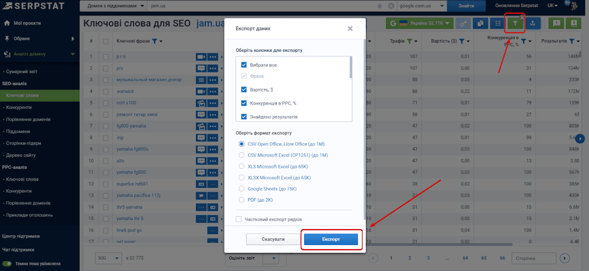Open Піддомени in sidebar
This screenshot has height=271, width=589.
tap(18, 131)
